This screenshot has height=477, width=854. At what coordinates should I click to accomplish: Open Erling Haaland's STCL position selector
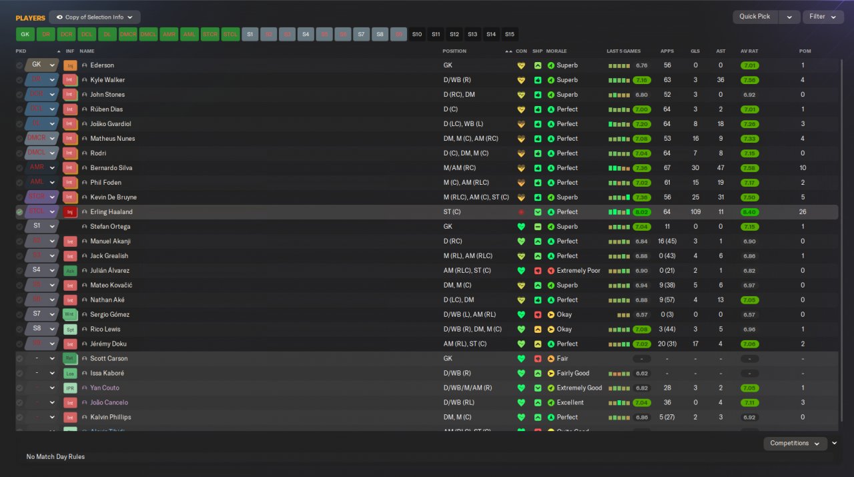coord(41,212)
